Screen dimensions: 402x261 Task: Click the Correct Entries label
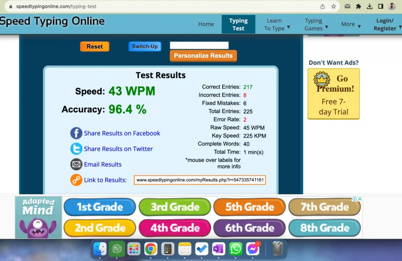point(221,87)
